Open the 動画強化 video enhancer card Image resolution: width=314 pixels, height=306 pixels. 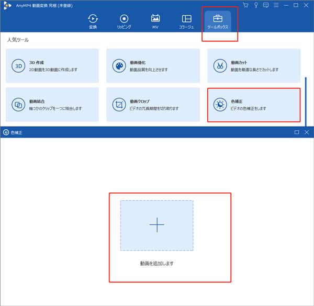pyautogui.click(x=153, y=65)
